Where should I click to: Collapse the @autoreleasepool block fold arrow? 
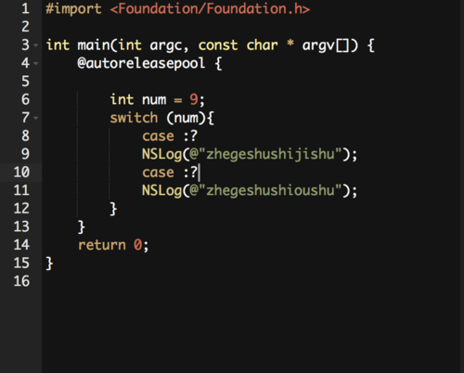coord(36,63)
